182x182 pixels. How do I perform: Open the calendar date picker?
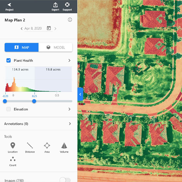tap(49, 28)
